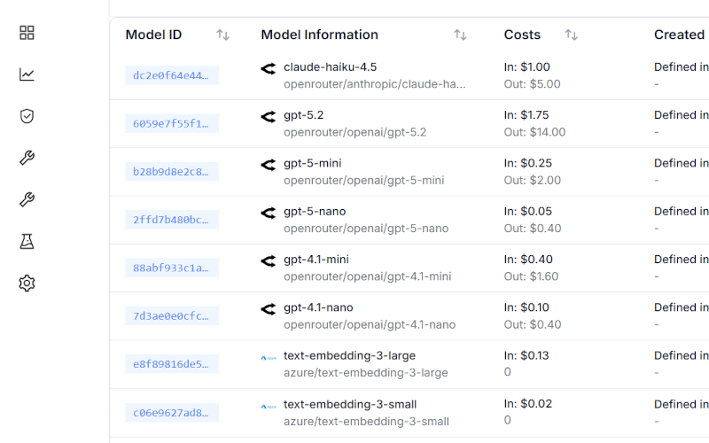The image size is (709, 443).
Task: Click the OpenRouter logo beside gpt-5.2
Action: pyautogui.click(x=269, y=116)
